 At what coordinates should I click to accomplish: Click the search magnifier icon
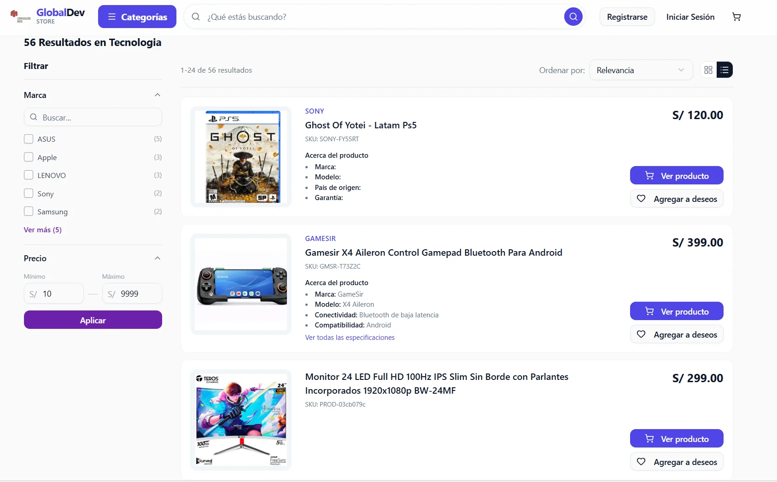pos(573,17)
